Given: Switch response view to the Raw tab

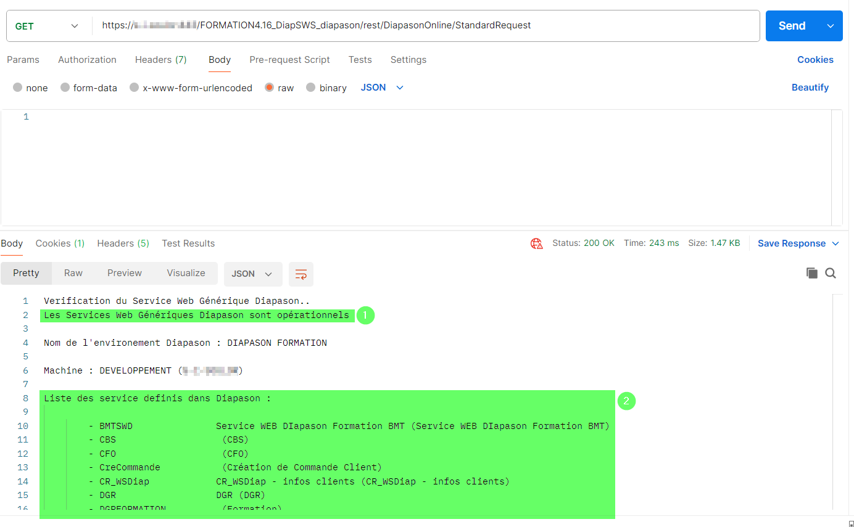Looking at the screenshot, I should point(73,273).
